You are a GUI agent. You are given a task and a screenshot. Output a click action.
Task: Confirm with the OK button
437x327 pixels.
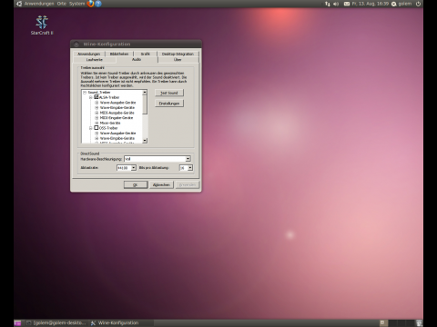point(136,184)
